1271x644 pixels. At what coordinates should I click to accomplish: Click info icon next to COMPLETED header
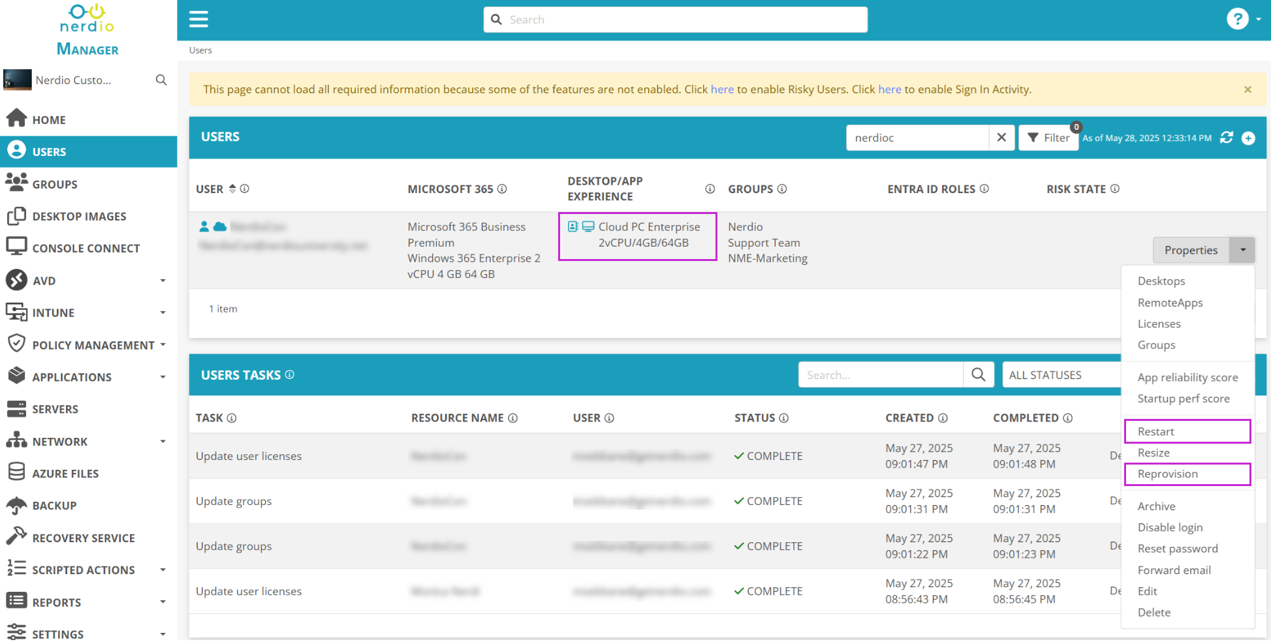1068,418
